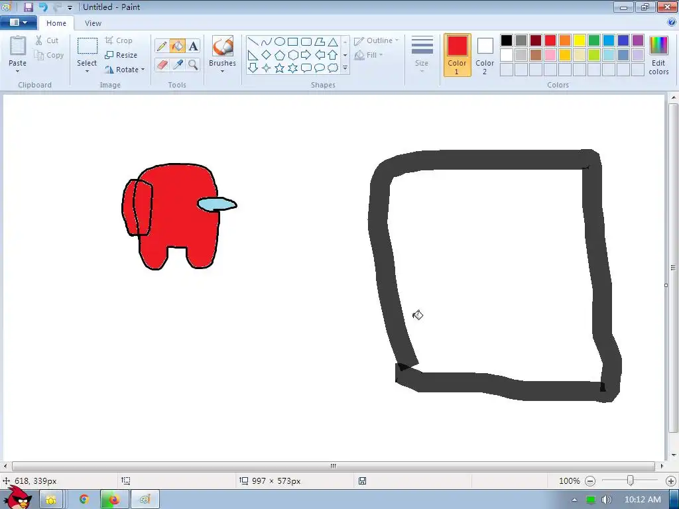Screen dimensions: 679x509
Task: Open Edit colors dialog
Action: [x=658, y=56]
